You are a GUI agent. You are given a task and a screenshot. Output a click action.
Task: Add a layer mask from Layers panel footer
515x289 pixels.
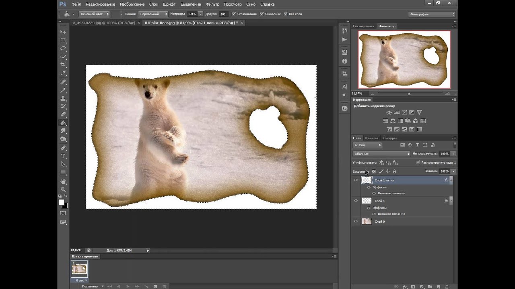point(413,287)
